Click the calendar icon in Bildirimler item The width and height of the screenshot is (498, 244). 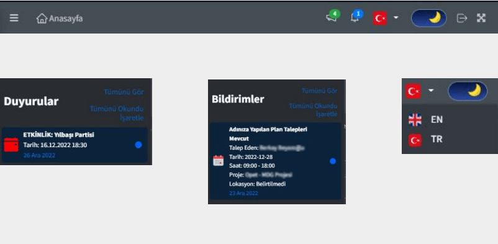pos(218,160)
